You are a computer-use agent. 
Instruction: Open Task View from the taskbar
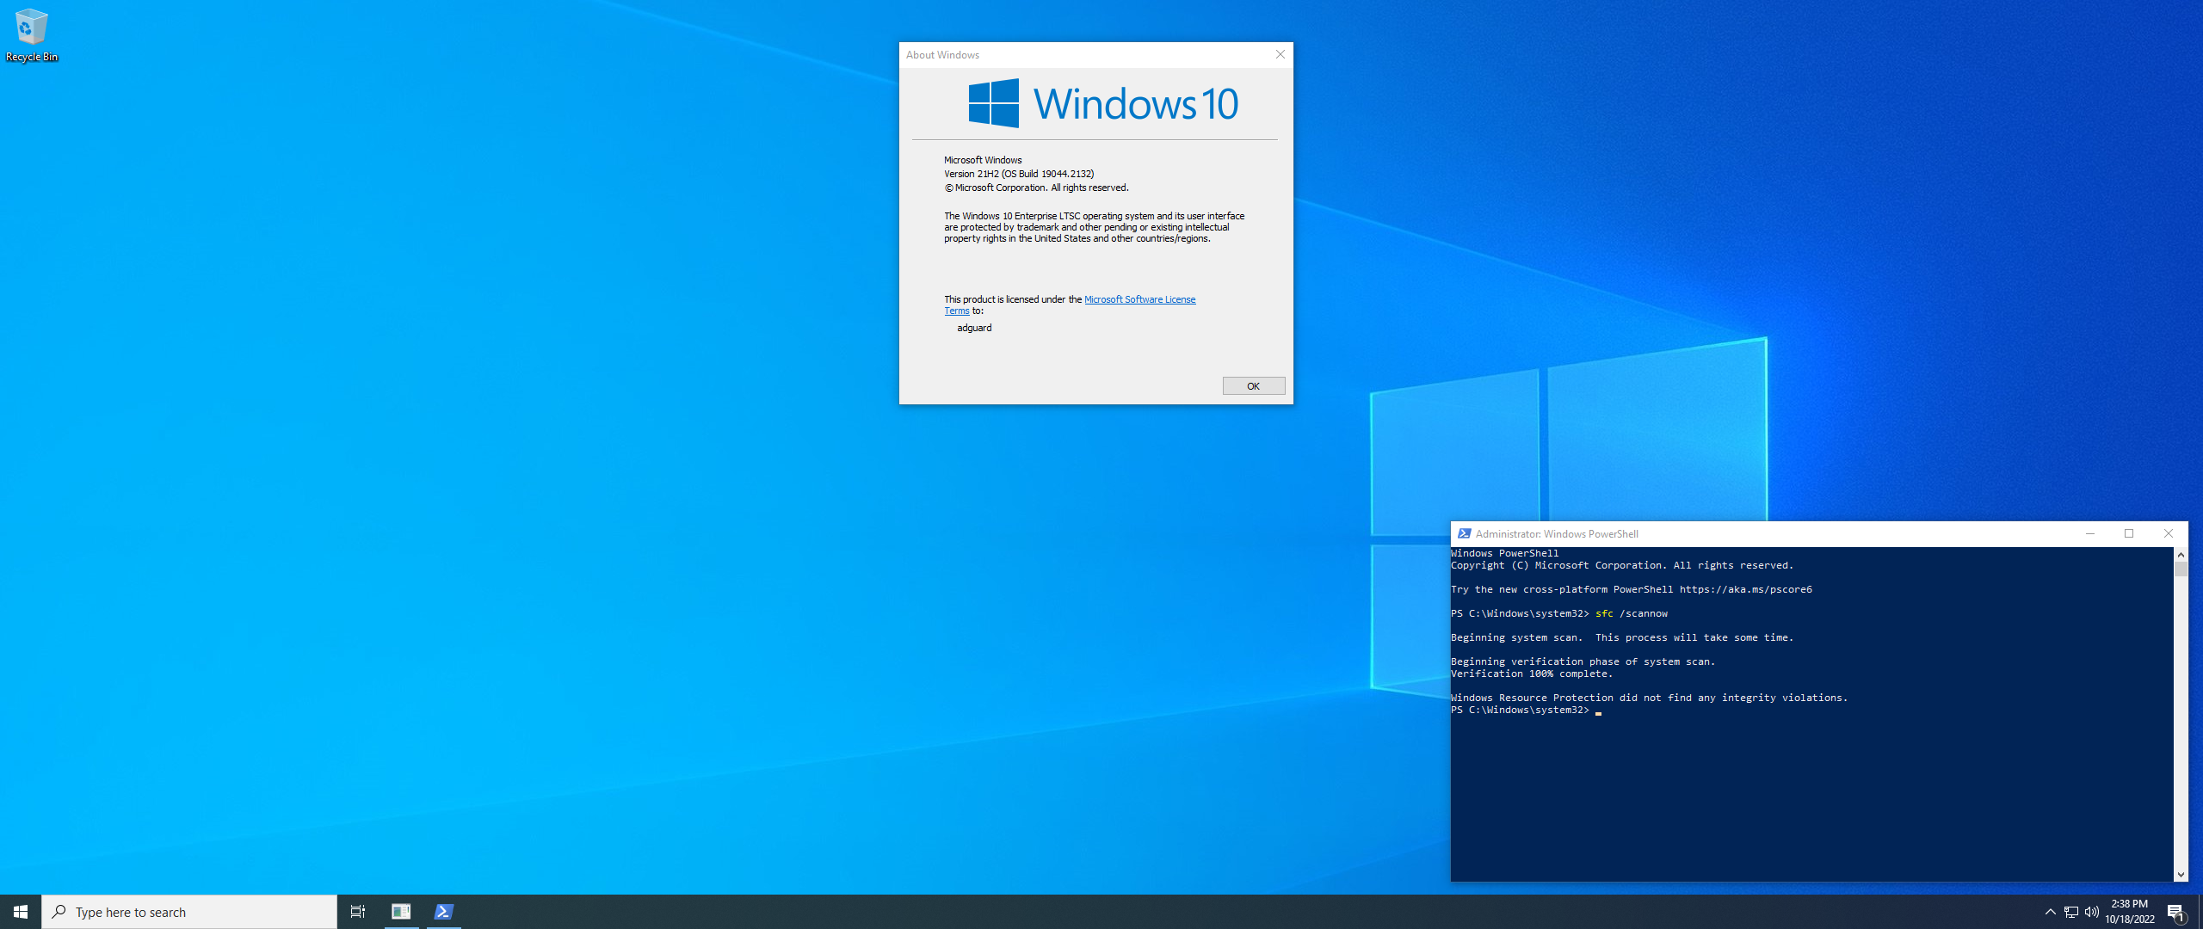click(358, 912)
